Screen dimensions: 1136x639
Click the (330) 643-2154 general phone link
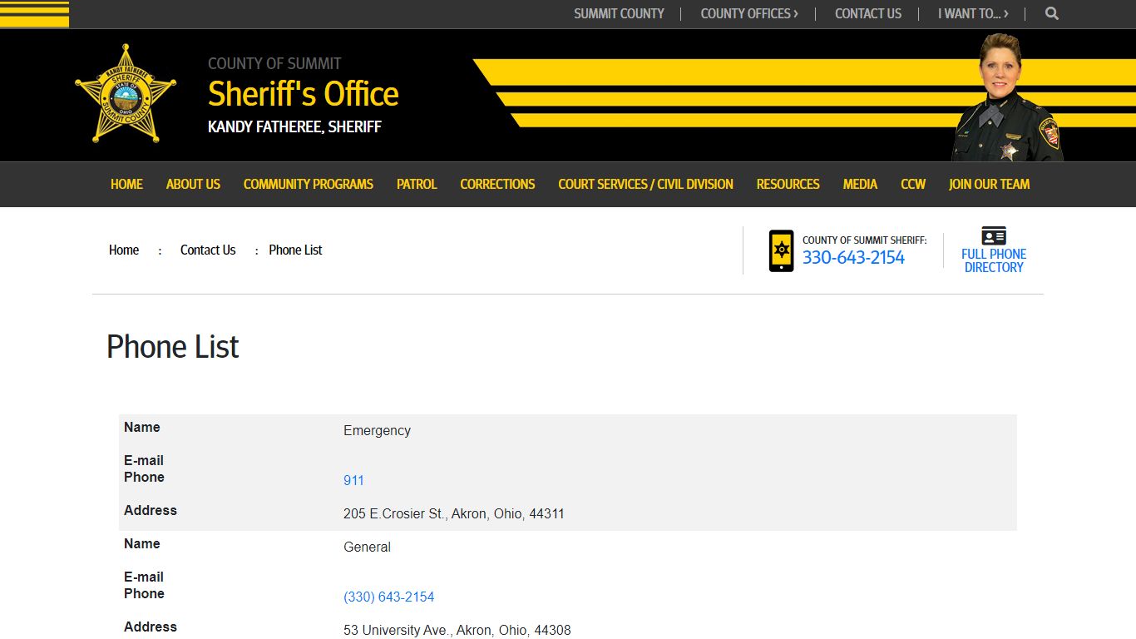(x=388, y=597)
